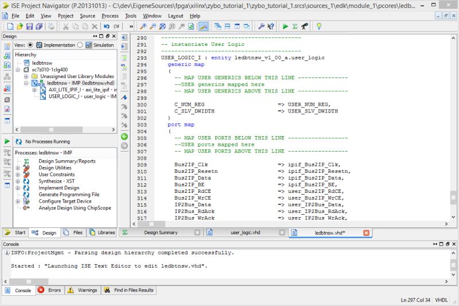This screenshot has width=459, height=306.
Task: Undo the last edit via toolbar arrow
Action: pos(107,26)
